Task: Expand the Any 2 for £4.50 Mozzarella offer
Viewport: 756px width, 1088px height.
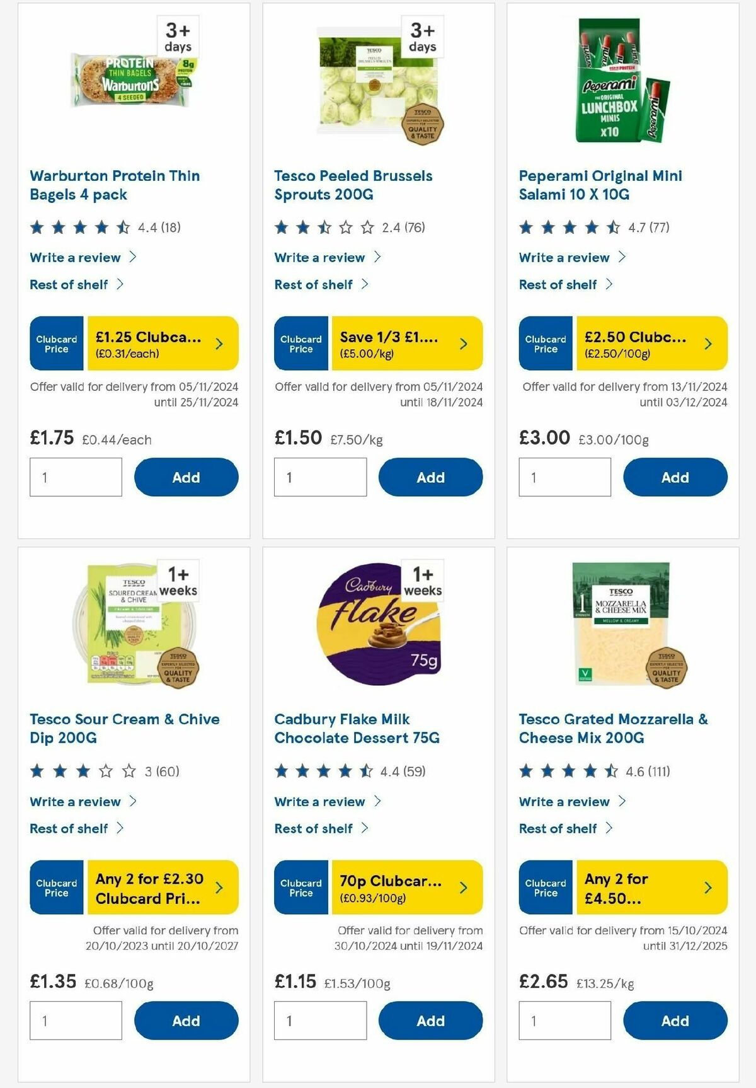Action: click(707, 887)
